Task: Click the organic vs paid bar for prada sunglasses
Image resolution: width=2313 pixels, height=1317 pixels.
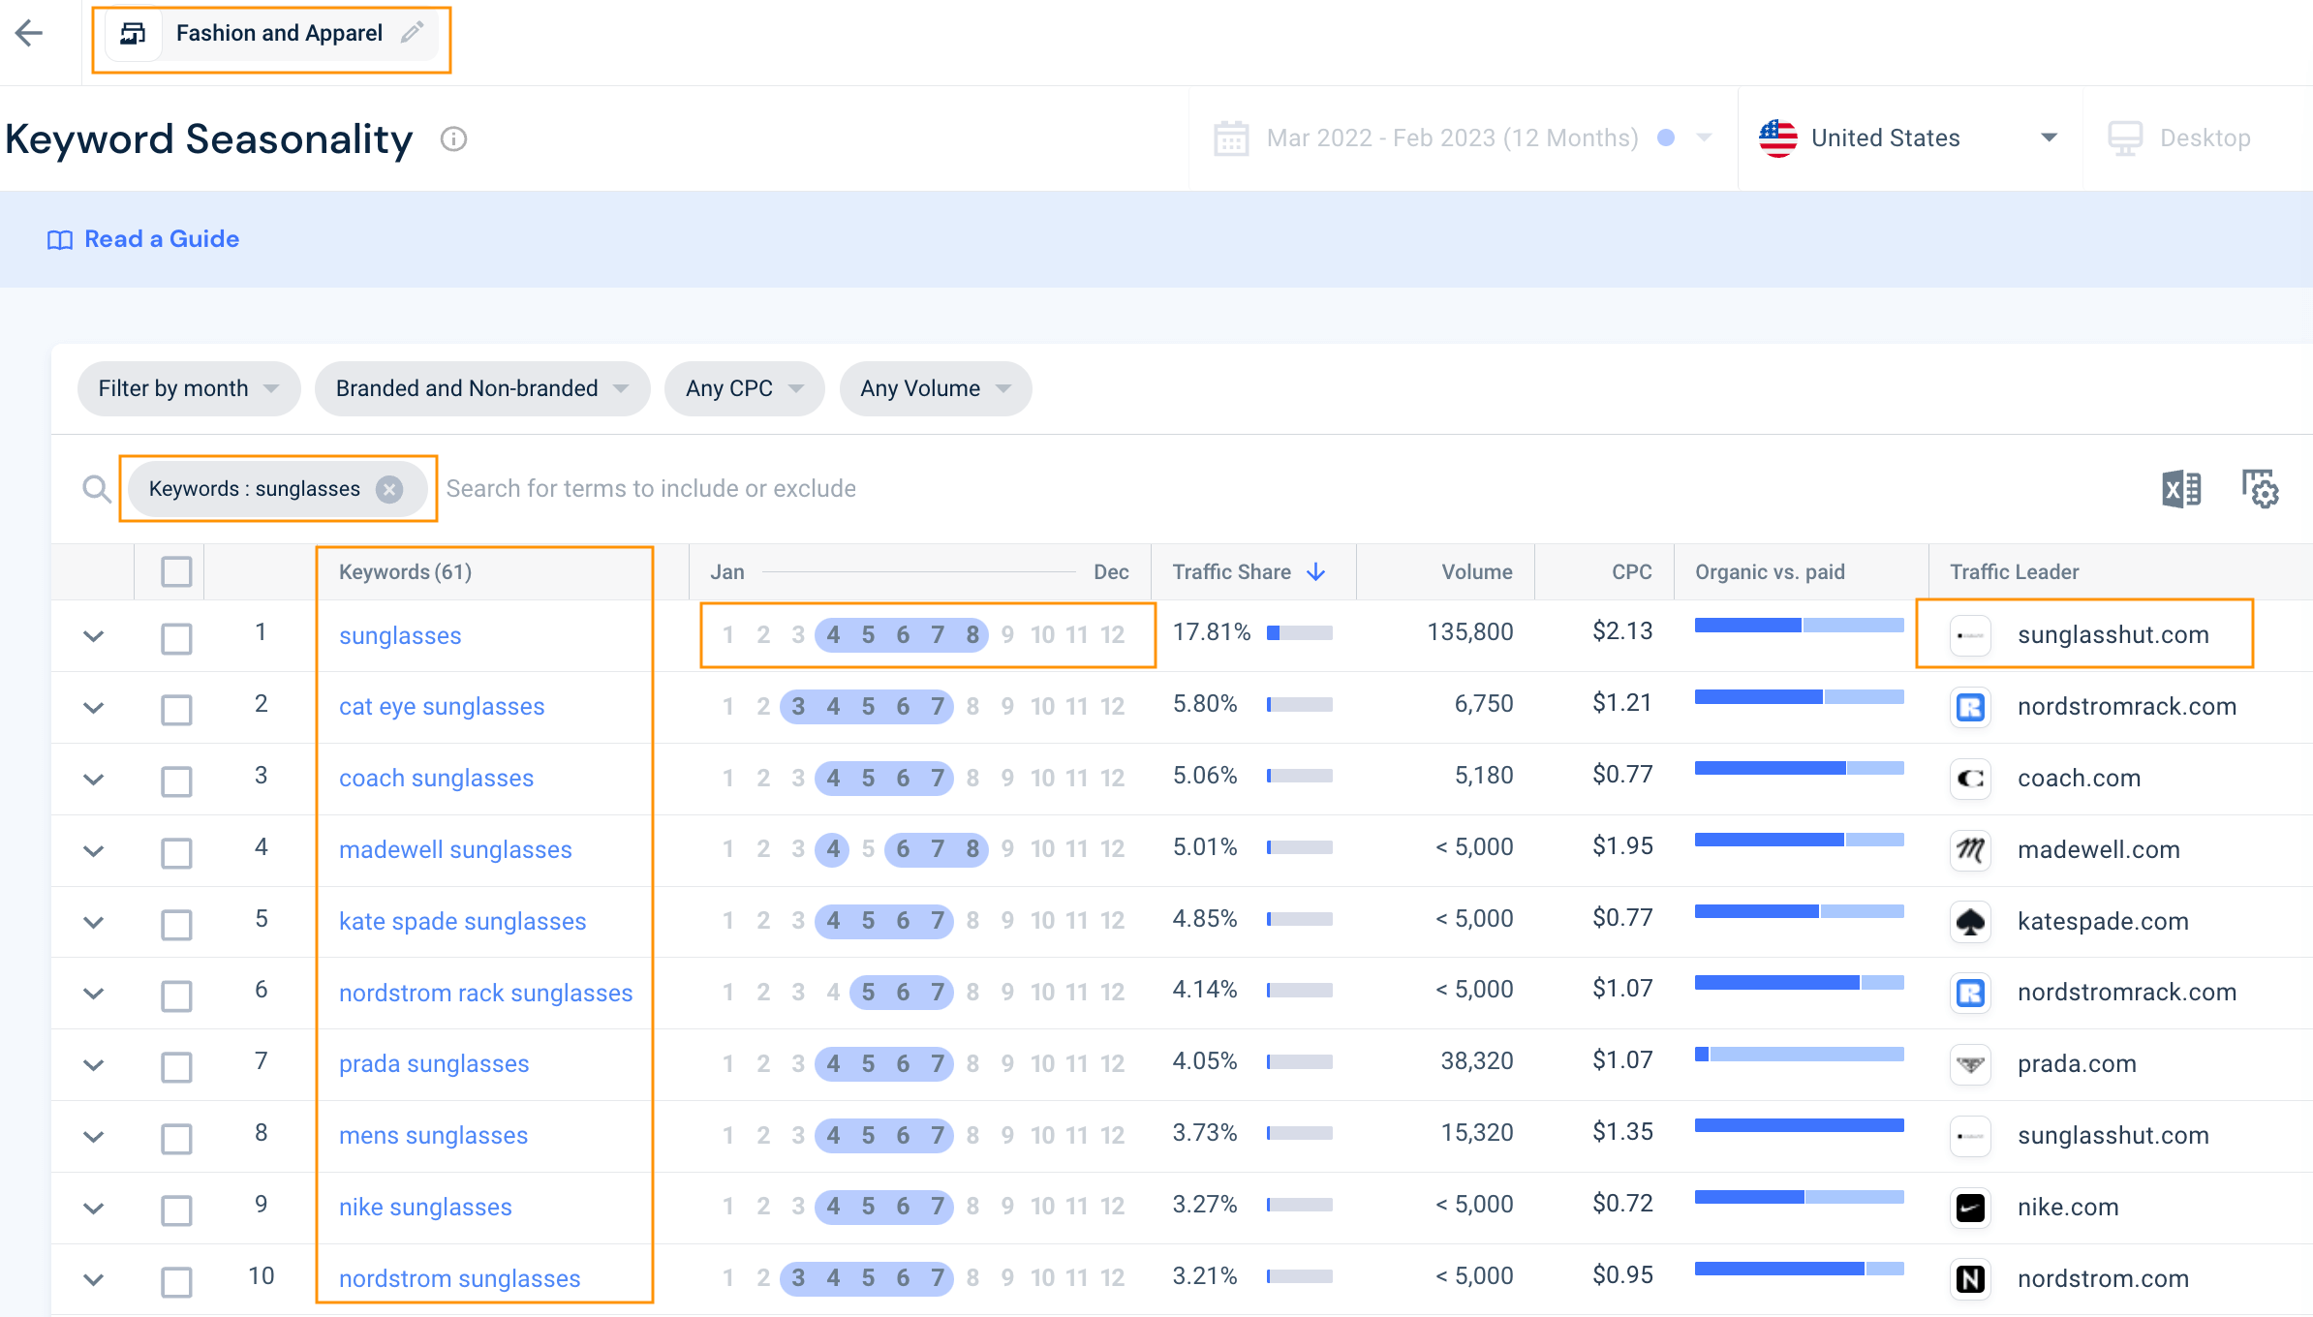Action: (1800, 1055)
